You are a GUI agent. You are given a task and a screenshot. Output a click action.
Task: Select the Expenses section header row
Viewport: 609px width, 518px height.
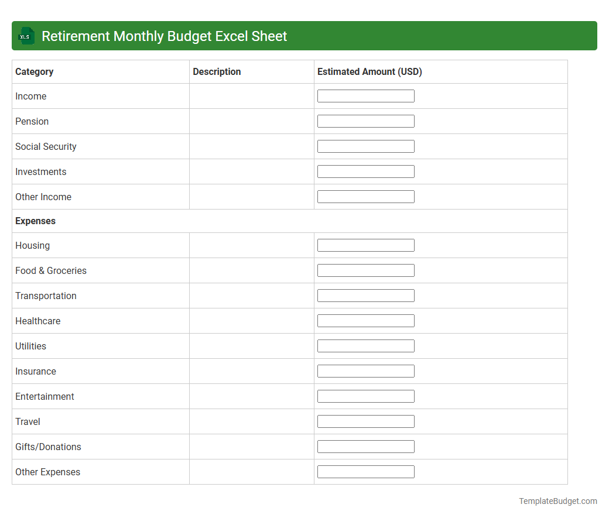(35, 221)
